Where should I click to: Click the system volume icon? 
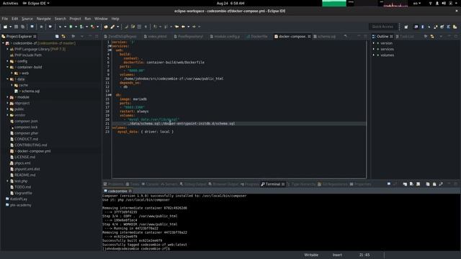pos(444,3)
